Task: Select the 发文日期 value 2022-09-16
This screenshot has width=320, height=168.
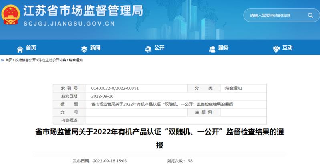Action: [x=102, y=96]
